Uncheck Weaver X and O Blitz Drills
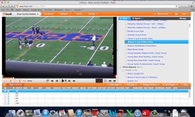The width and height of the screenshot is (195, 117). tap(126, 42)
